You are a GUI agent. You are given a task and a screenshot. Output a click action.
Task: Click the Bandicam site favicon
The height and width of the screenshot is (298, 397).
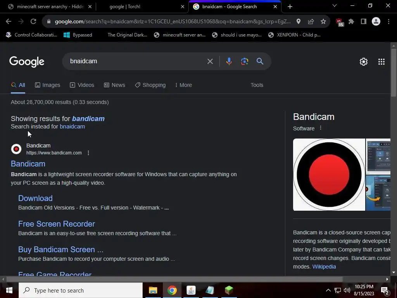(x=16, y=149)
